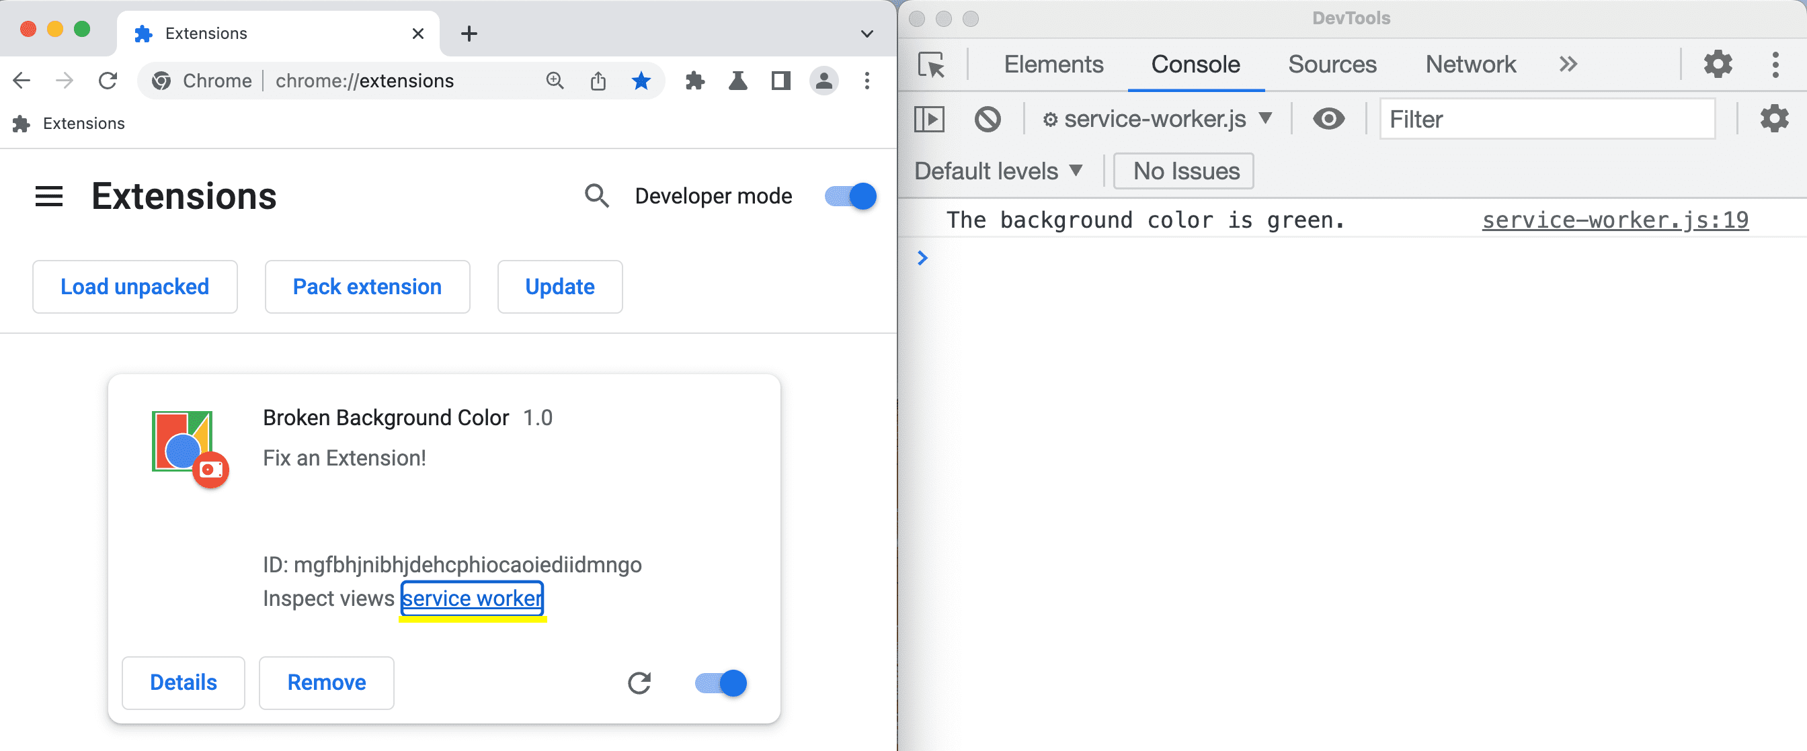This screenshot has width=1807, height=751.
Task: Click the stop/clear console icon
Action: pyautogui.click(x=986, y=119)
